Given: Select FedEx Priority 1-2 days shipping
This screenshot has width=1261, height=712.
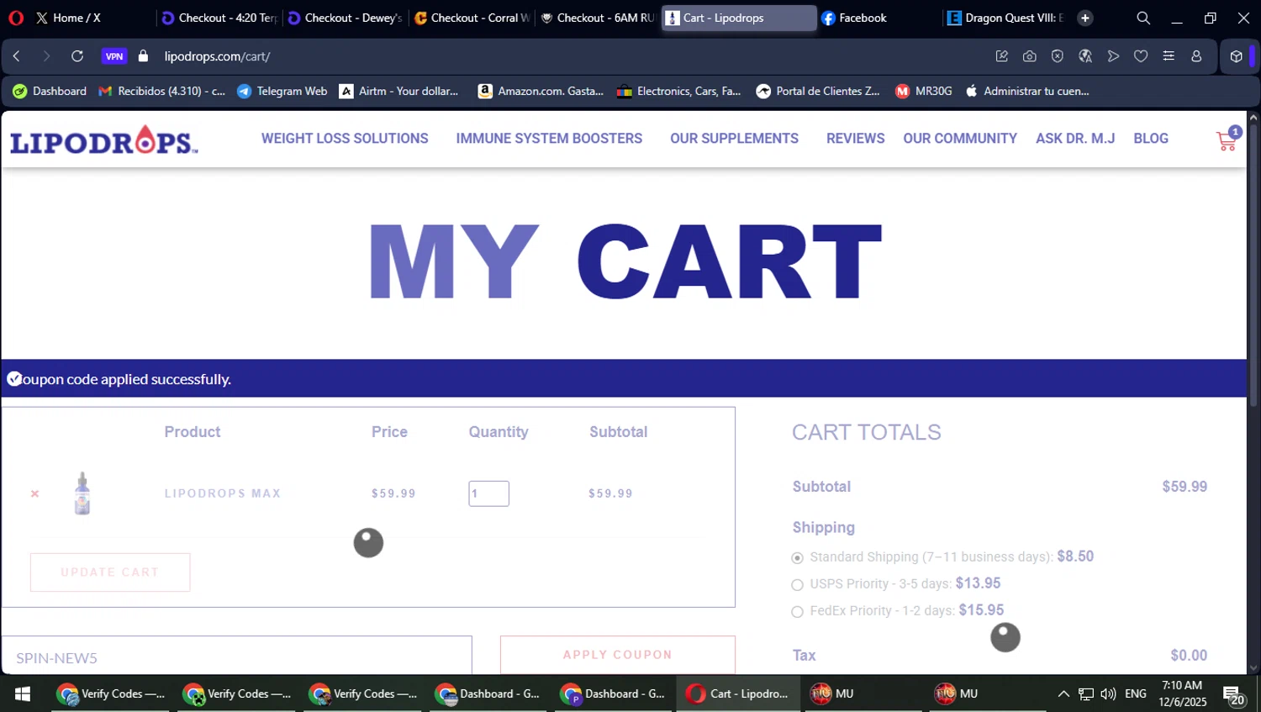Looking at the screenshot, I should point(798,611).
